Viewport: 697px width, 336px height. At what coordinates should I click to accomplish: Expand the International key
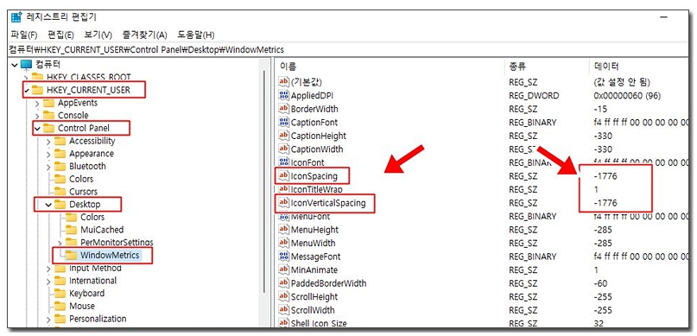(49, 281)
